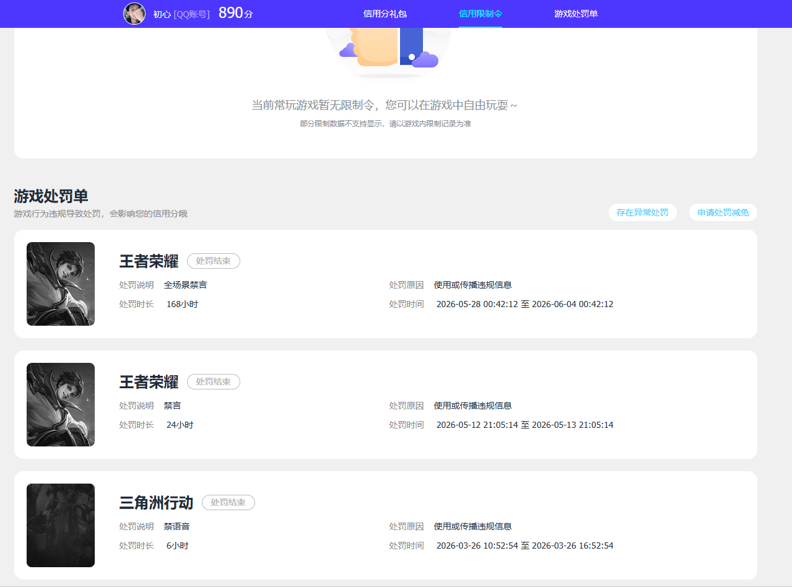The width and height of the screenshot is (792, 587).
Task: Open the 24小时 王者荣耀 game thumbnail
Action: click(x=61, y=404)
